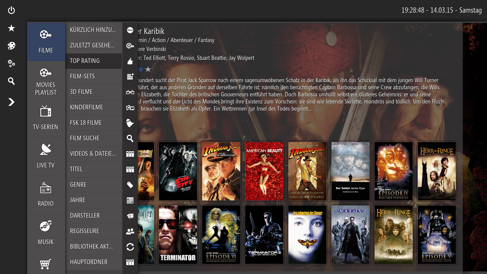Open favorites star icon

click(x=11, y=28)
